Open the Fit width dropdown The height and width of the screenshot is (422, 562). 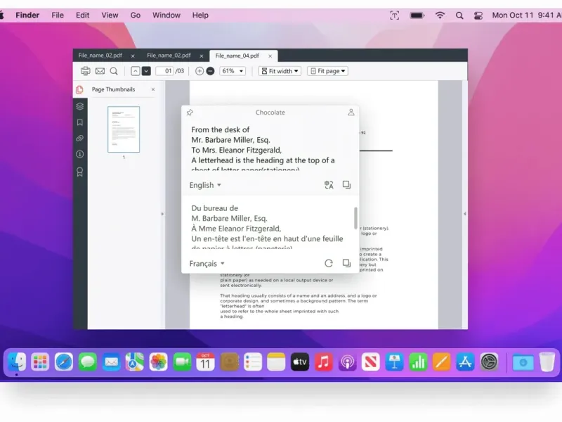280,71
